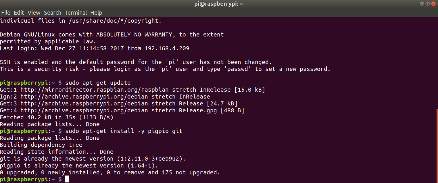Screen dimensions: 438x183
Task: Open the Help menu
Action: [x=96, y=13]
